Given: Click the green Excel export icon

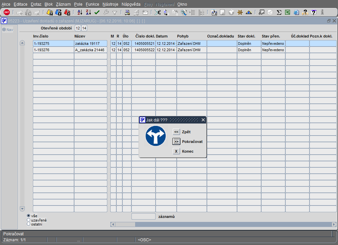Looking at the screenshot, I should 288,12.
